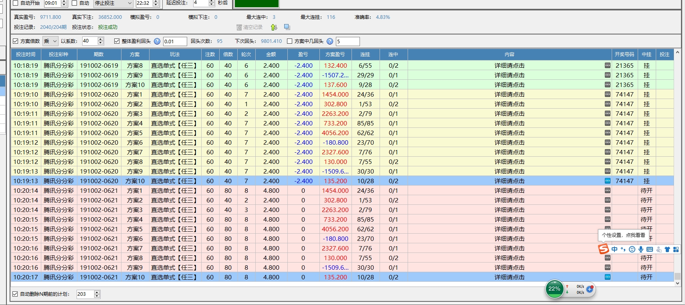Open detail icon for 191002-0621 方案8 row

click(608, 258)
